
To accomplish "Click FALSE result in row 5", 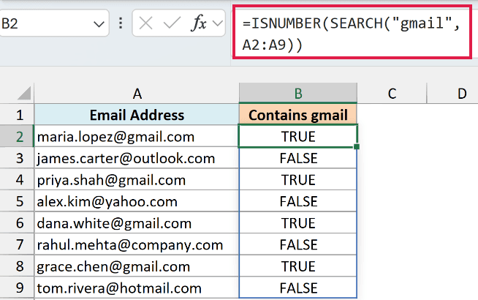I will tap(298, 201).
